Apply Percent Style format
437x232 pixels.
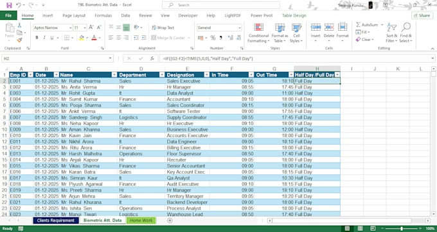tap(213, 38)
